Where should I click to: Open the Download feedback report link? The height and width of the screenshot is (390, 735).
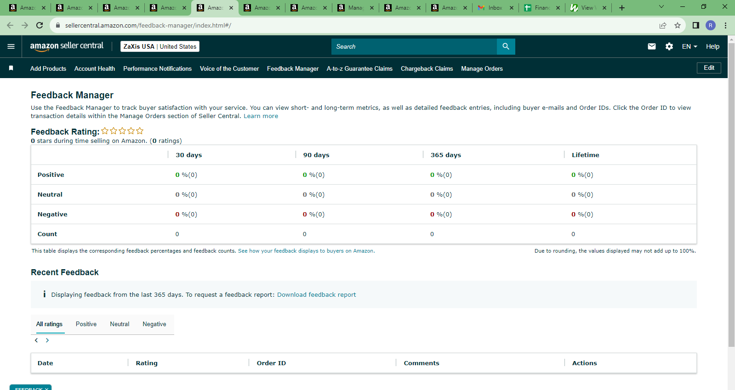tap(316, 295)
